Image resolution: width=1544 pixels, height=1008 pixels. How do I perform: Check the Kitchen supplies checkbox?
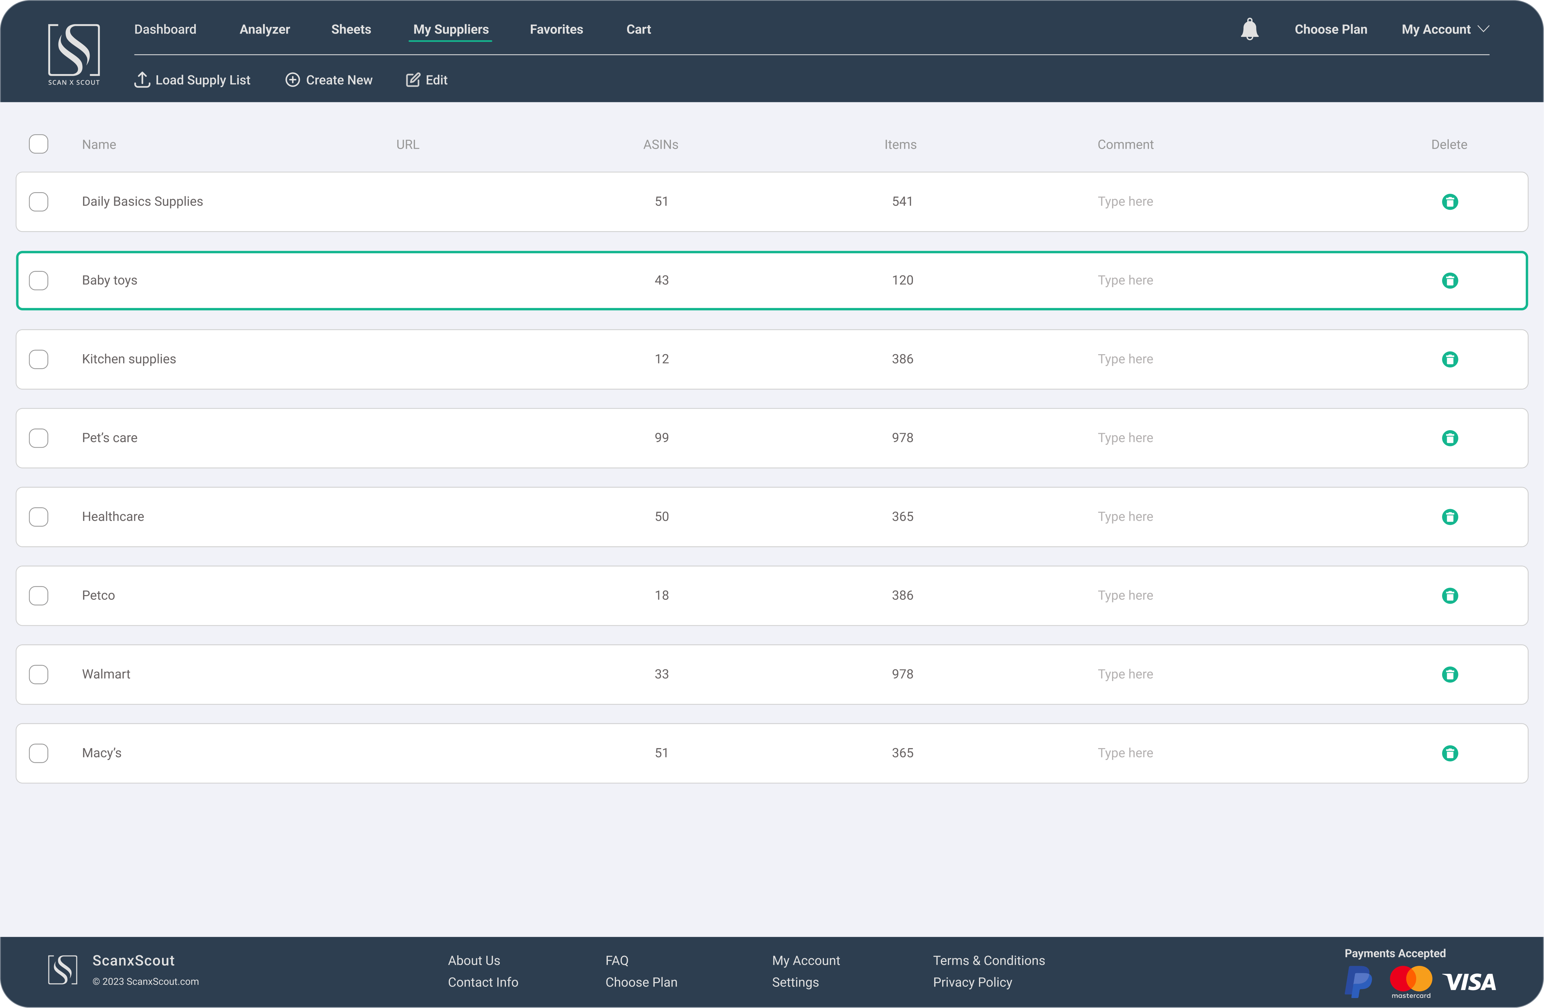pyautogui.click(x=39, y=359)
